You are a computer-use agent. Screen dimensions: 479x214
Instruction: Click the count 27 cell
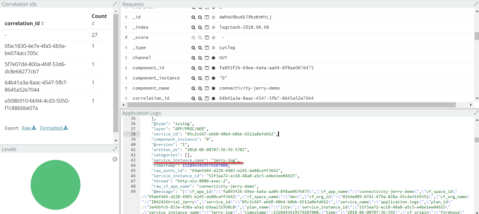tap(95, 35)
